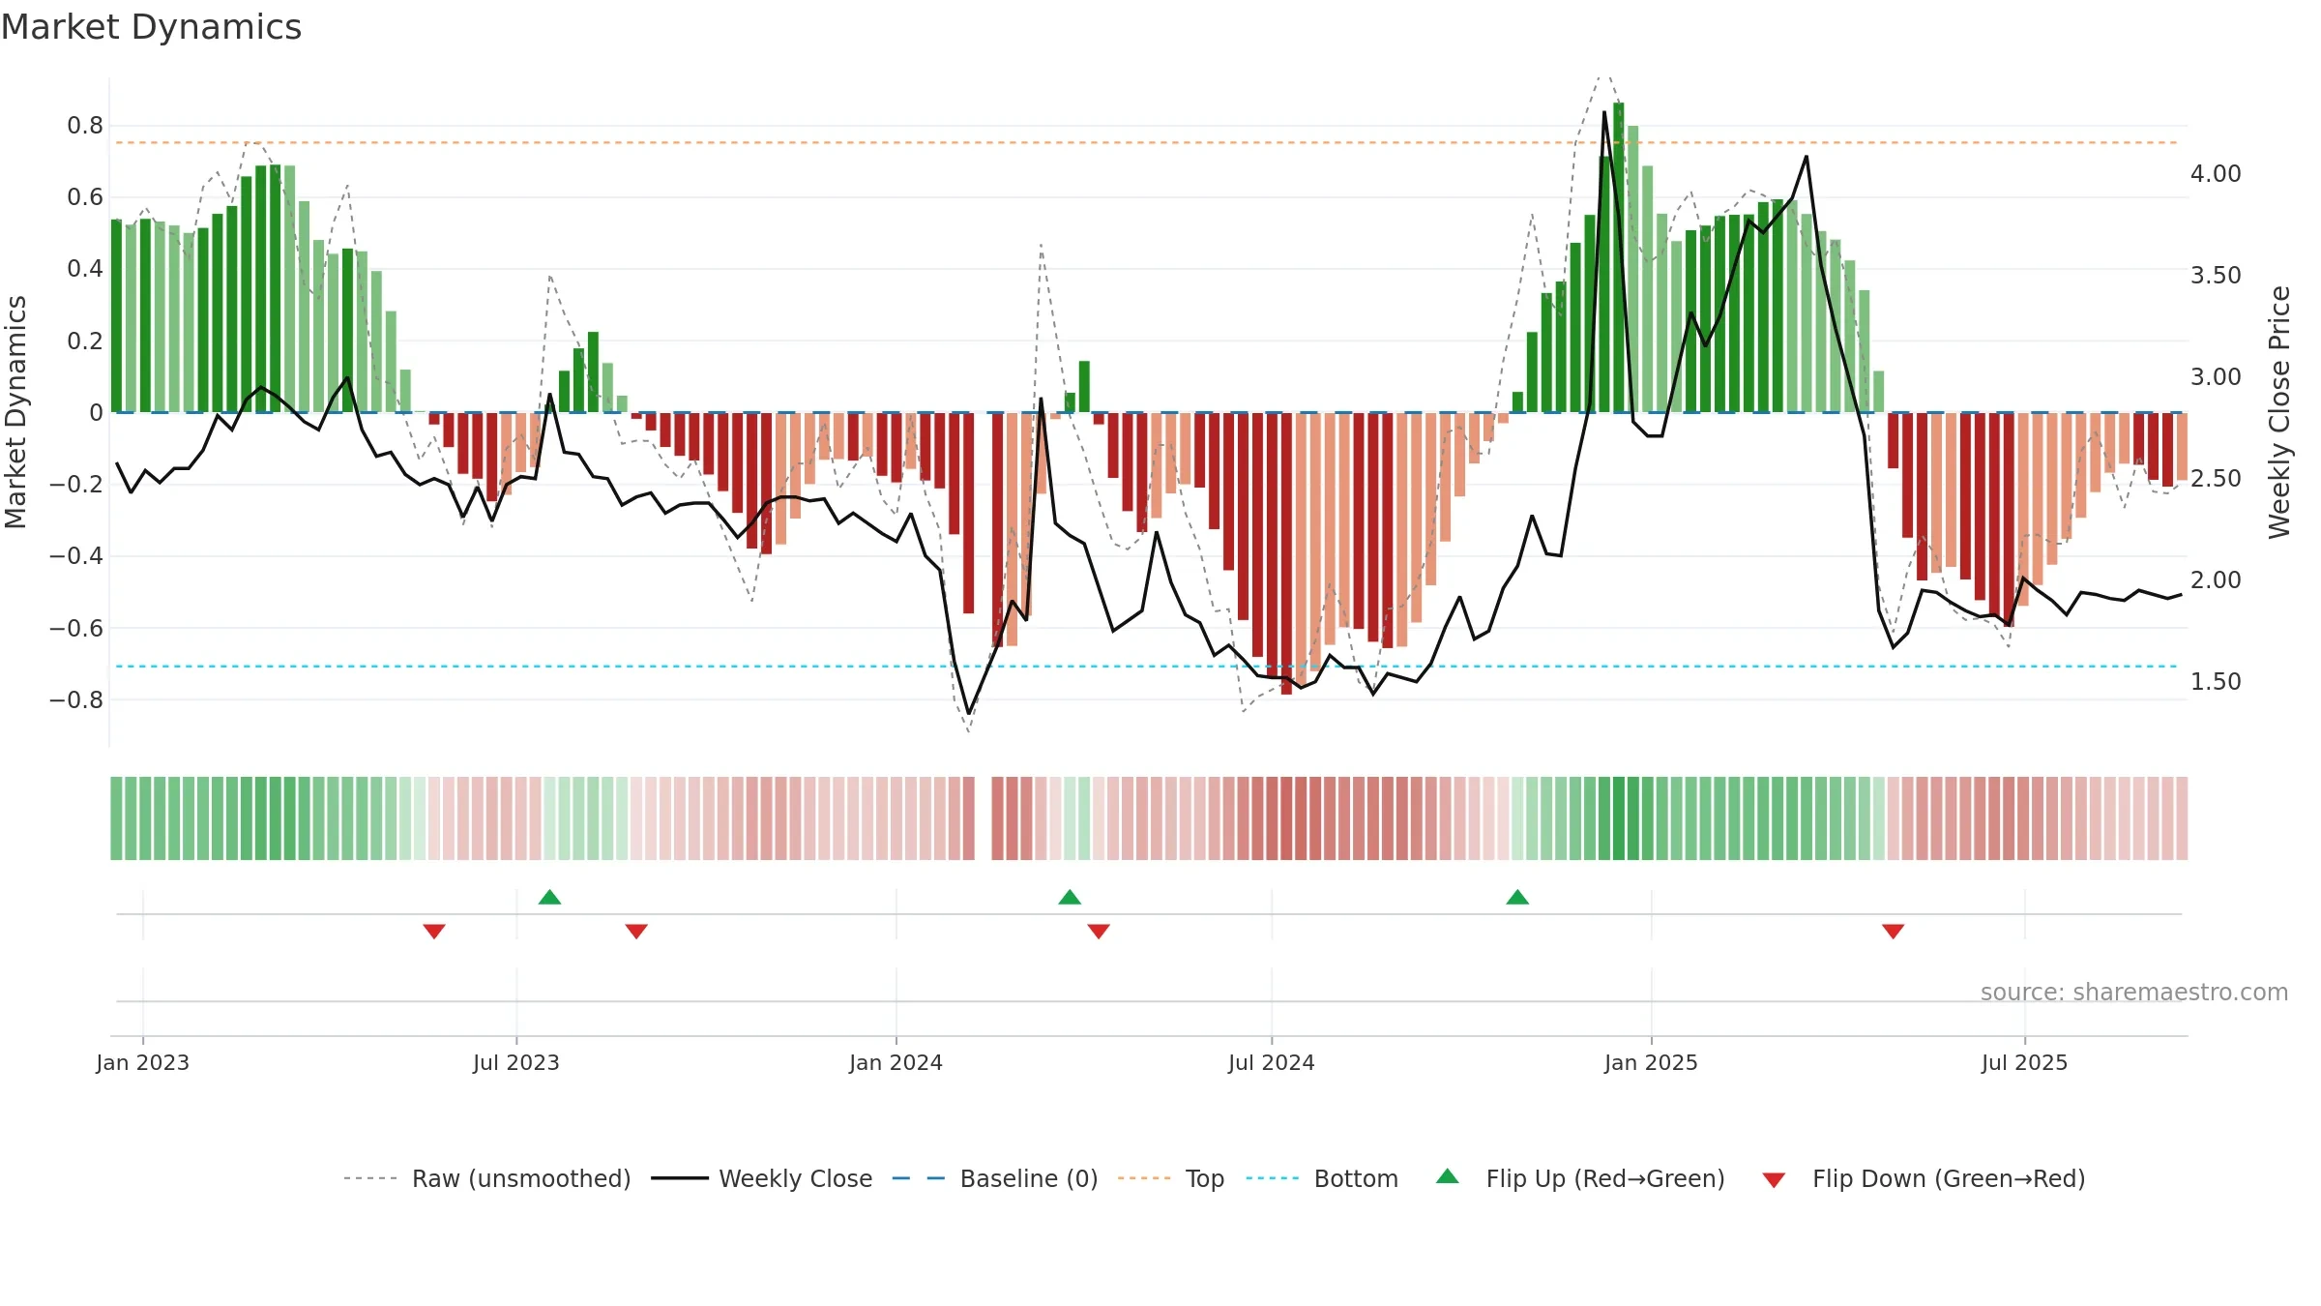Screen dimensions: 2321x1306
Task: Click the green flip-up marker in late 2024
Action: (1517, 897)
